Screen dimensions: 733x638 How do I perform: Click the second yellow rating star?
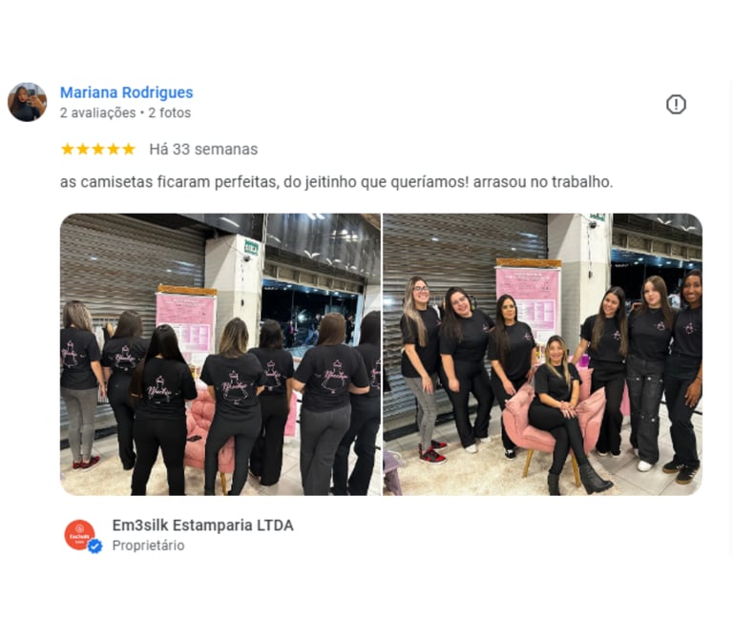pos(83,149)
